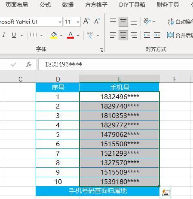Open the 方方格子 tab
Screen dimensions: 193x199
tap(96, 5)
